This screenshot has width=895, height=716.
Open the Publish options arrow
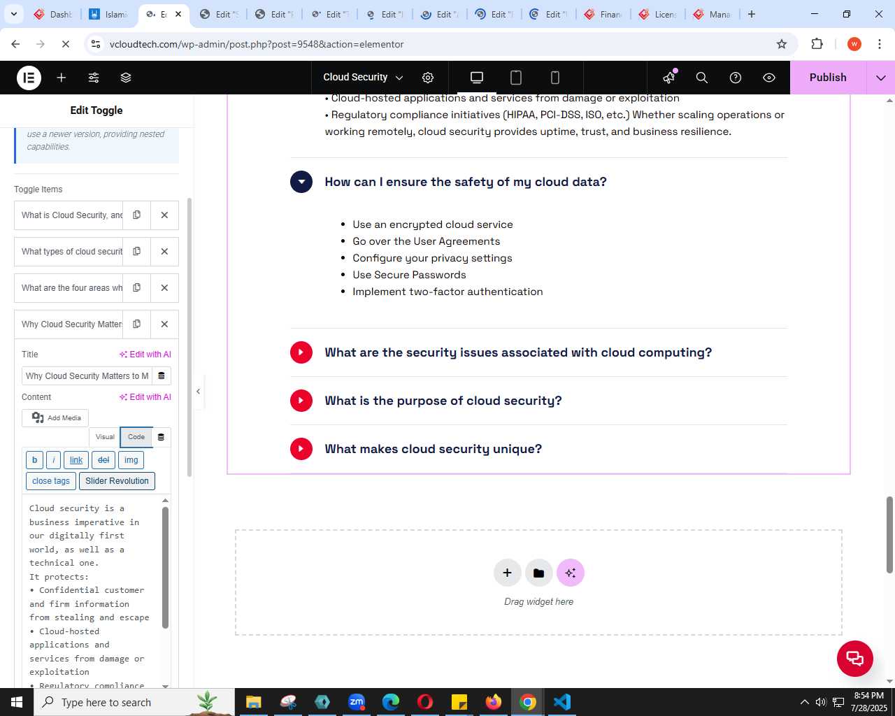point(881,78)
